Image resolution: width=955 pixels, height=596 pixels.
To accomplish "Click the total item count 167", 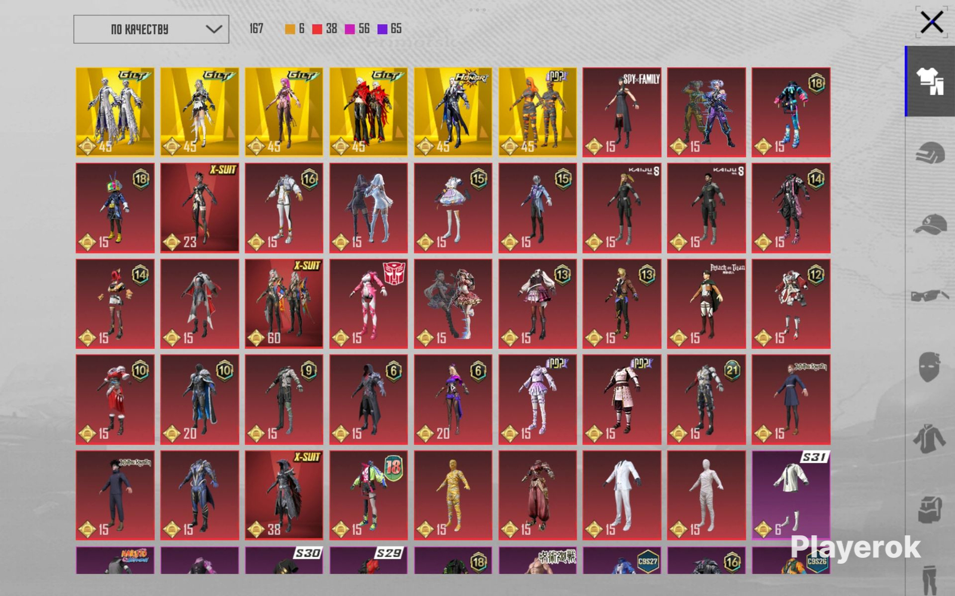I will (256, 29).
